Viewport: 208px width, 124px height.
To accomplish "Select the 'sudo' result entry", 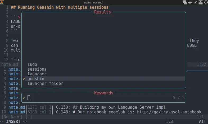I will tap(32, 65).
